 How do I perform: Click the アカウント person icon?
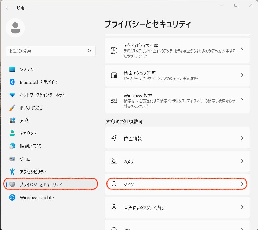(12, 133)
